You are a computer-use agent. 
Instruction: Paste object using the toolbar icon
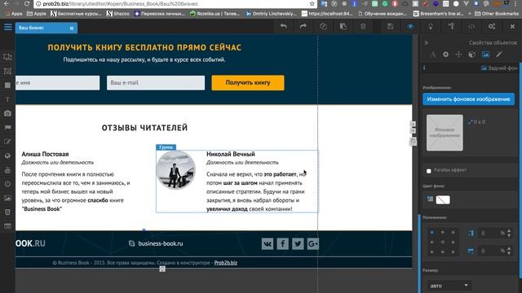pos(343,27)
